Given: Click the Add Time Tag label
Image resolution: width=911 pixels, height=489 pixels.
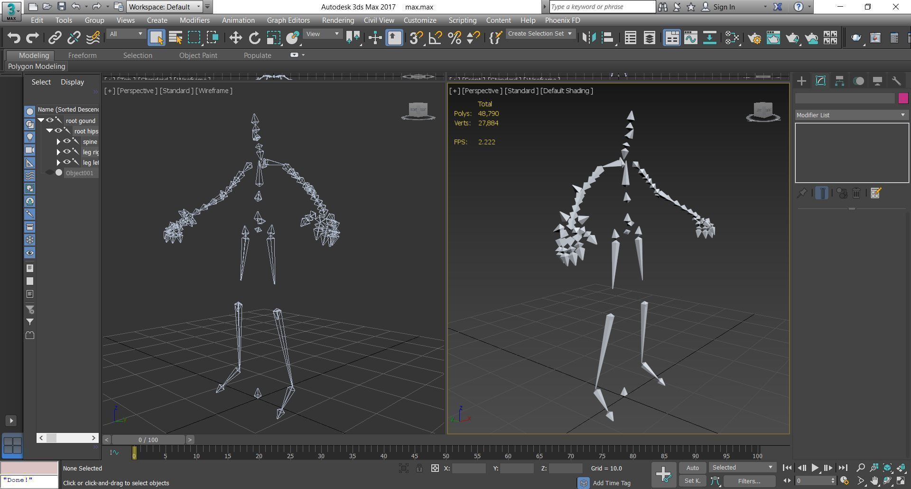Looking at the screenshot, I should pyautogui.click(x=612, y=483).
